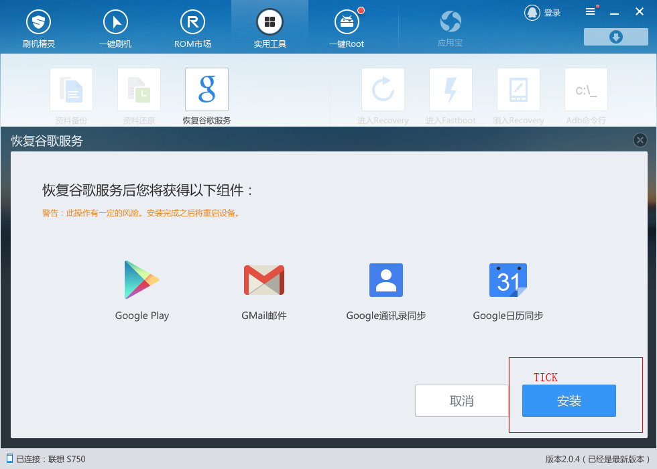Select the 恢复谷歌服务 Google icon
The height and width of the screenshot is (469, 657).
207,90
